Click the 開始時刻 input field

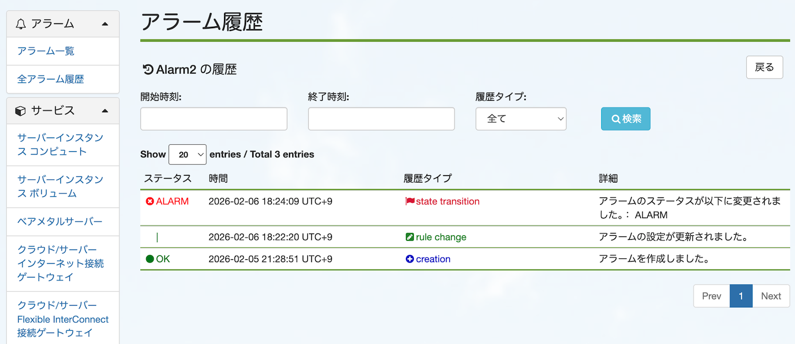tap(214, 119)
